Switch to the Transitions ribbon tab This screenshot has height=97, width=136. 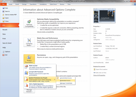33,4
